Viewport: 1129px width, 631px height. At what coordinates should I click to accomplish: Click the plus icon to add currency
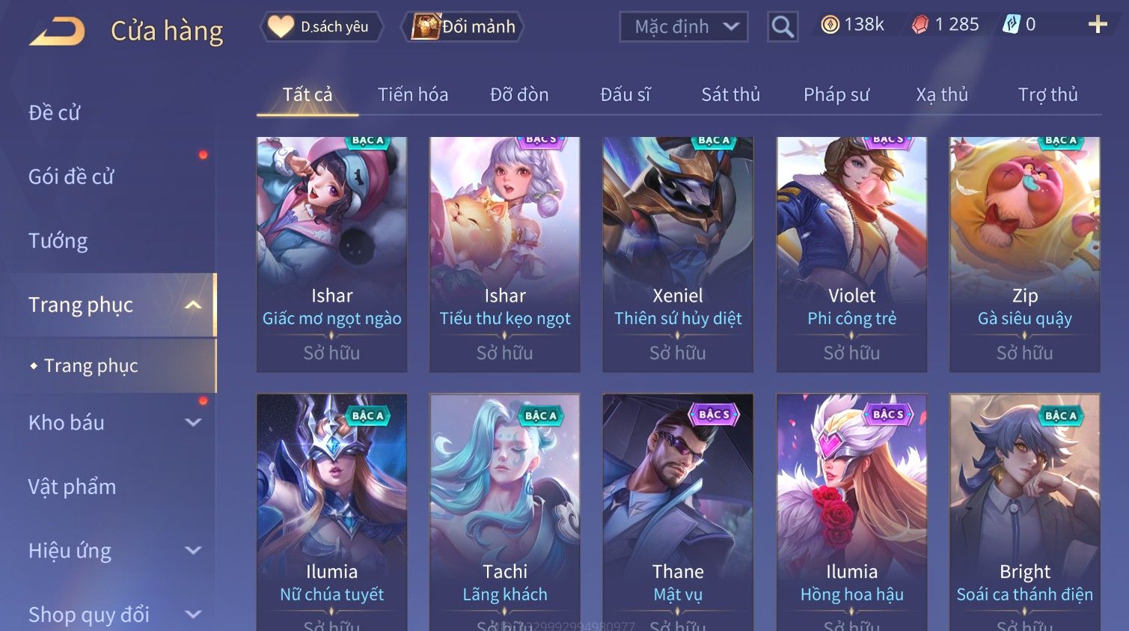1097,25
